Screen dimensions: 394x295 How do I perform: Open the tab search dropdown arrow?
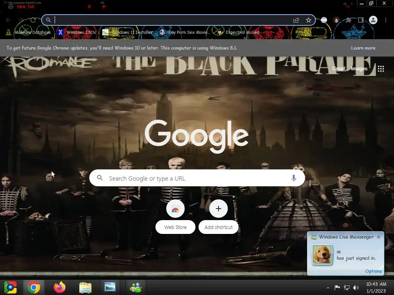[x=348, y=6]
